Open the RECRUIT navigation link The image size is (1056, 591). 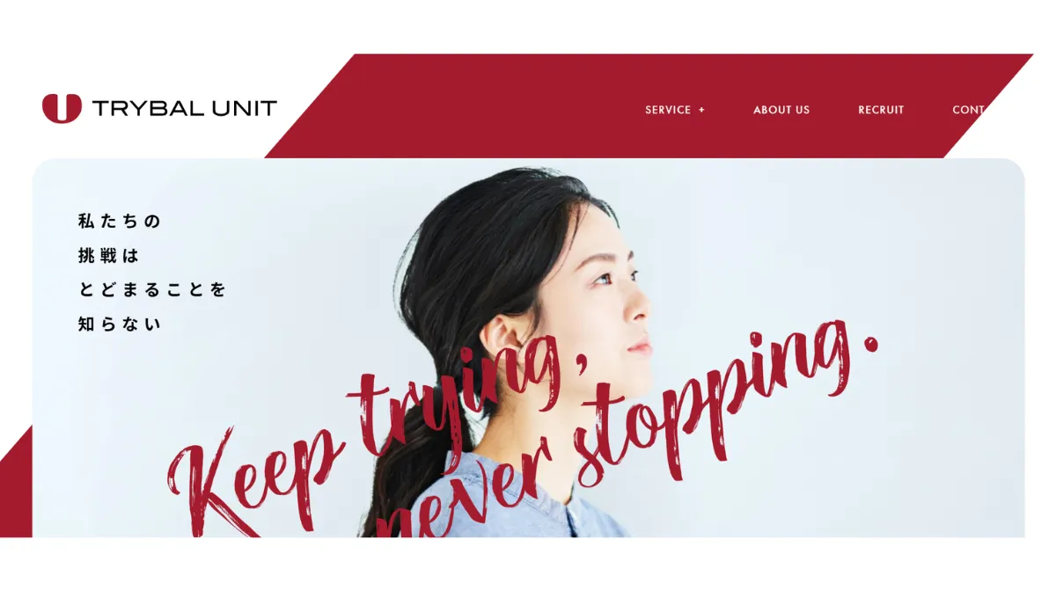click(x=881, y=110)
